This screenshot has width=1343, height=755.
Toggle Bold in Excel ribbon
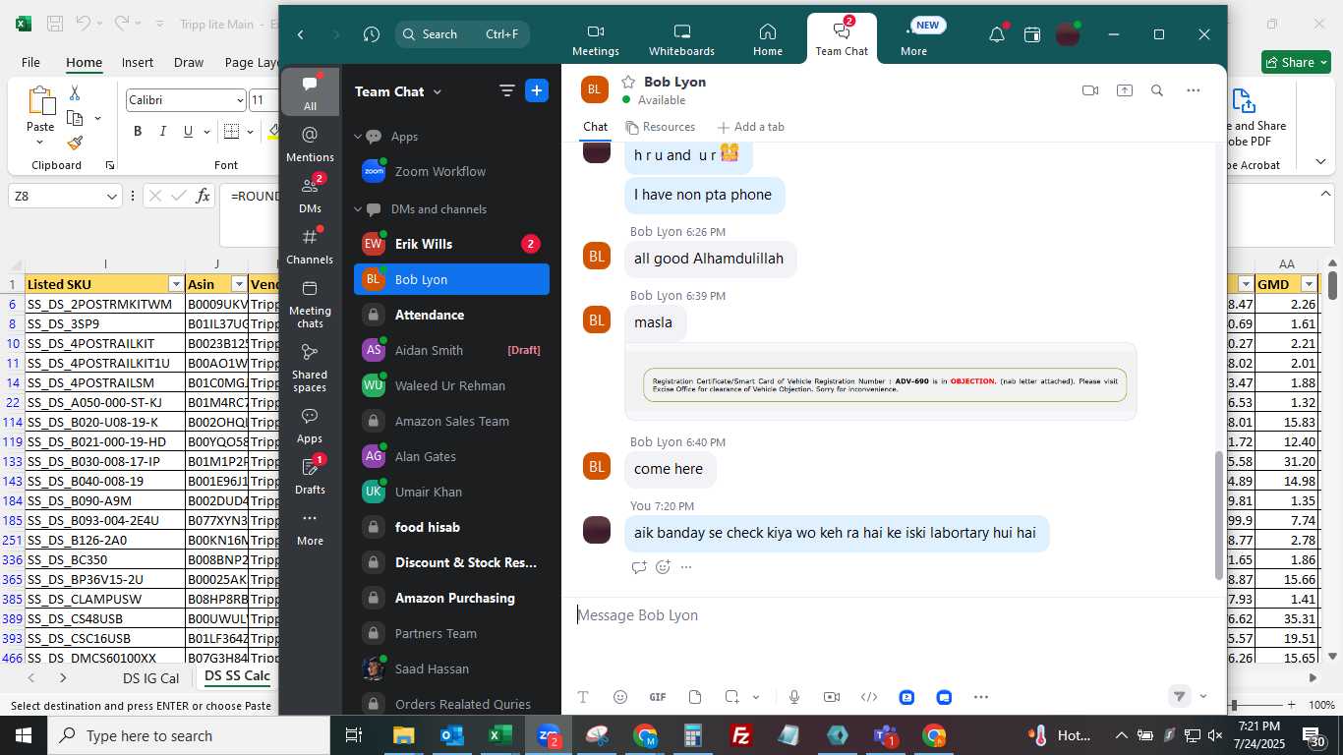coord(138,132)
